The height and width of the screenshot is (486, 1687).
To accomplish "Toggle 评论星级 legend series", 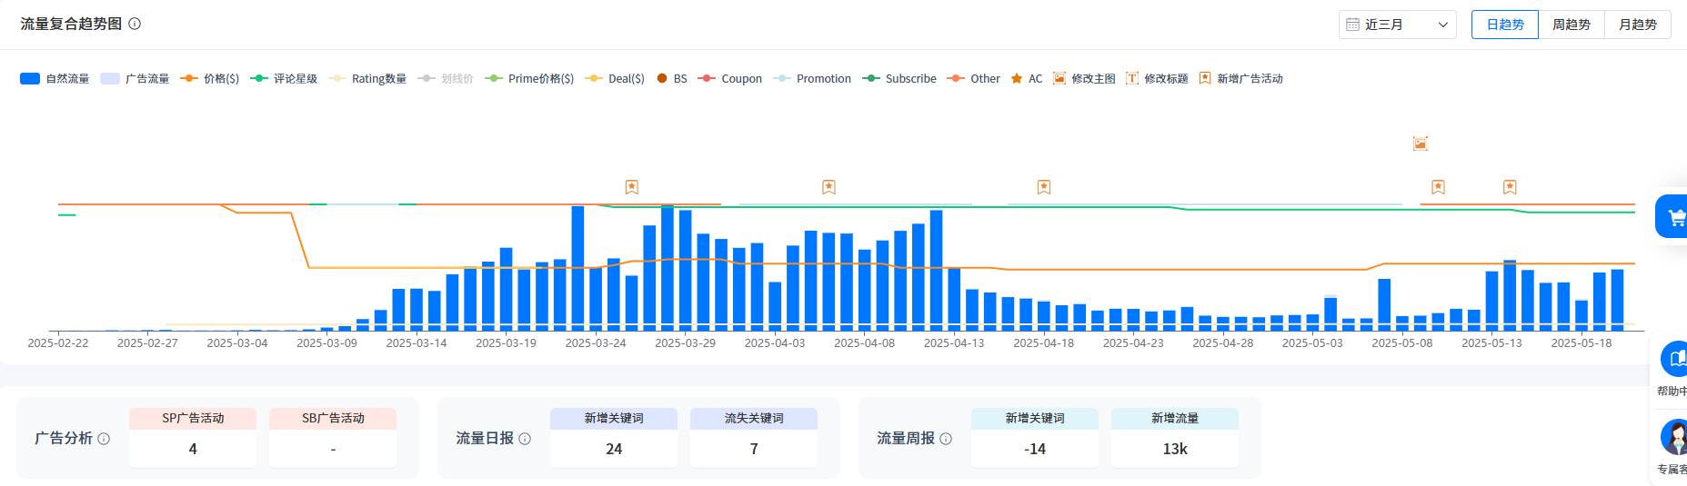I will point(284,79).
